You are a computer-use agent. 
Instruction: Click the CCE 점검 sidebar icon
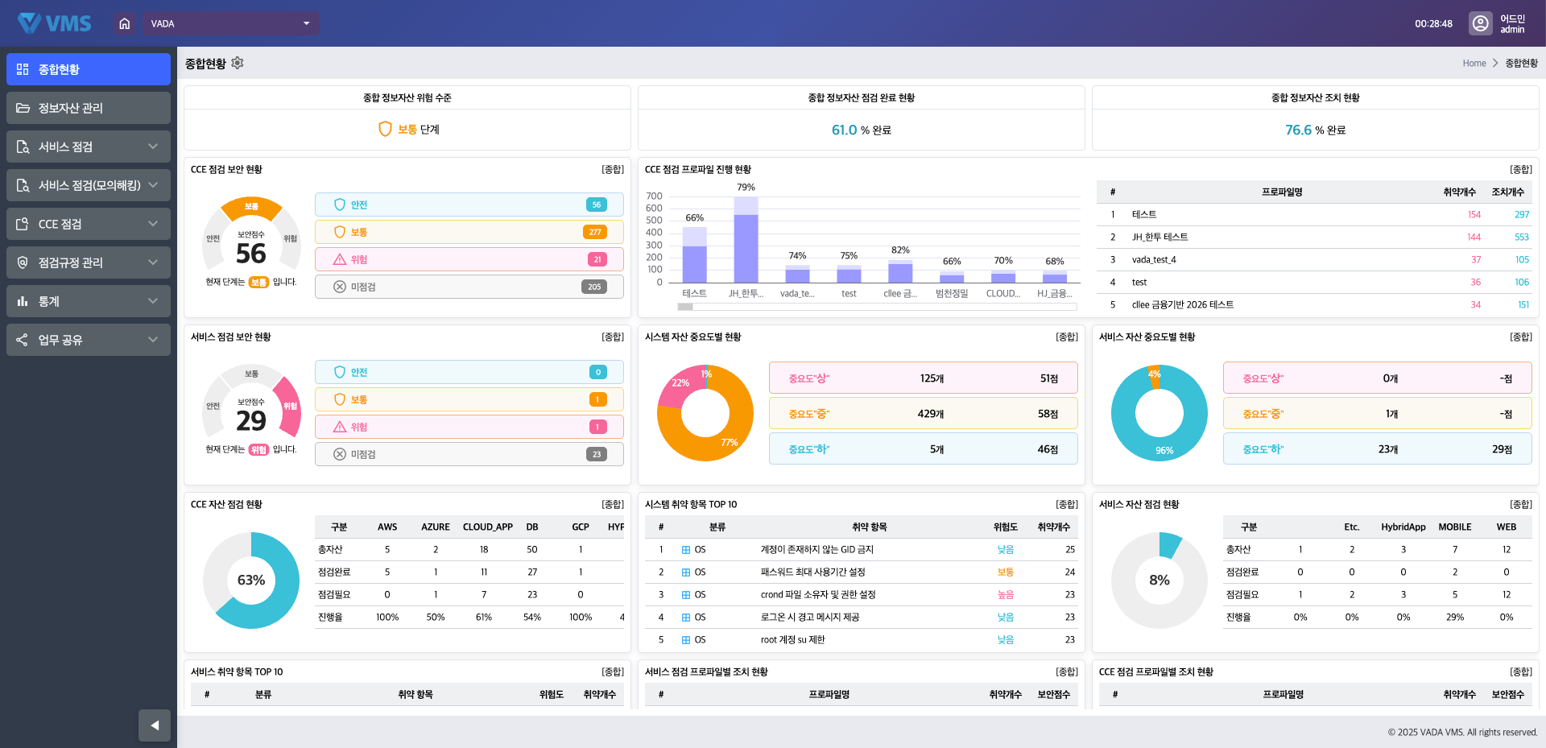point(23,224)
